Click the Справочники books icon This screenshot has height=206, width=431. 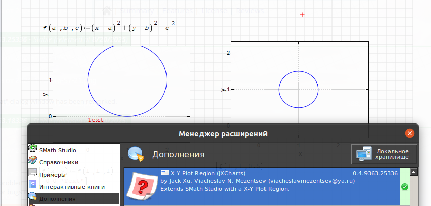point(33,162)
